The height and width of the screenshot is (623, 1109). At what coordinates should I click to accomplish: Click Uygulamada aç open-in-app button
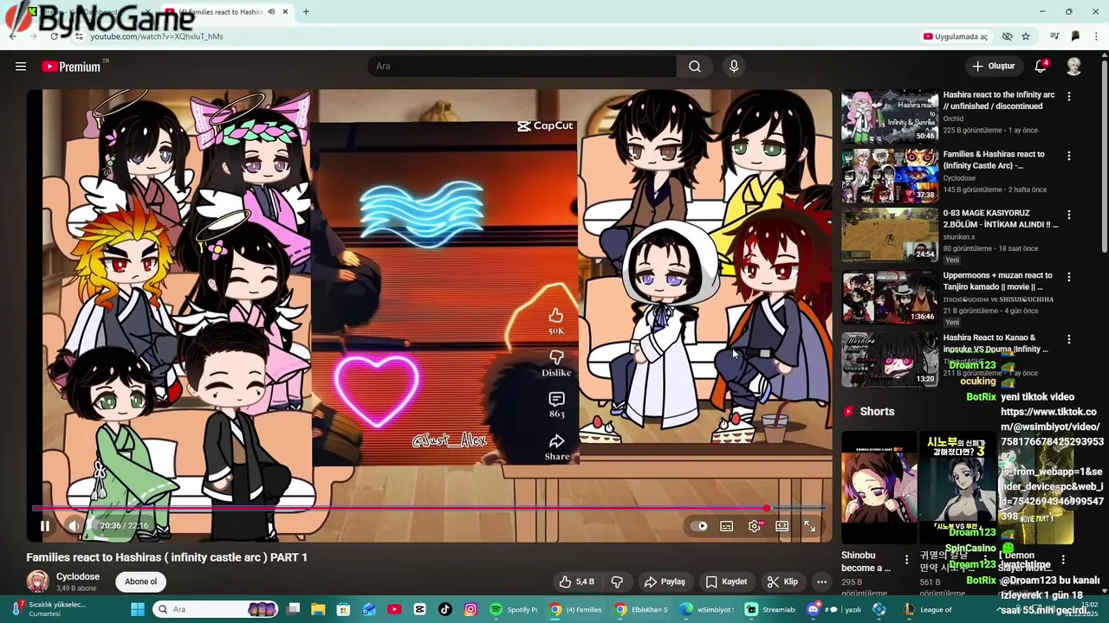[955, 36]
